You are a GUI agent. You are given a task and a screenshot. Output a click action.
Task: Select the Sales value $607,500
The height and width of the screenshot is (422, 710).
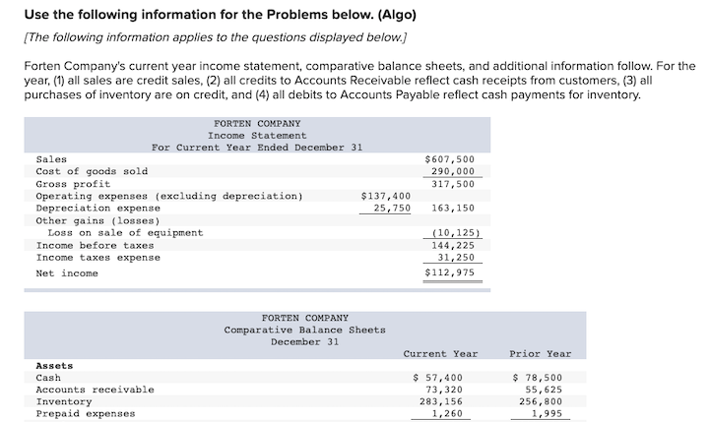[450, 159]
